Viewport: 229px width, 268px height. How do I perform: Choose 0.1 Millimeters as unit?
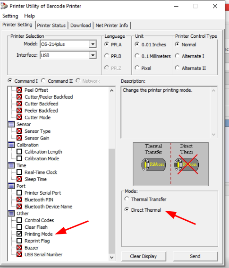pyautogui.click(x=137, y=56)
